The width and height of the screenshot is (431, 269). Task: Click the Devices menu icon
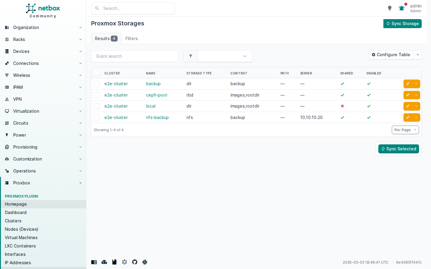(x=7, y=51)
